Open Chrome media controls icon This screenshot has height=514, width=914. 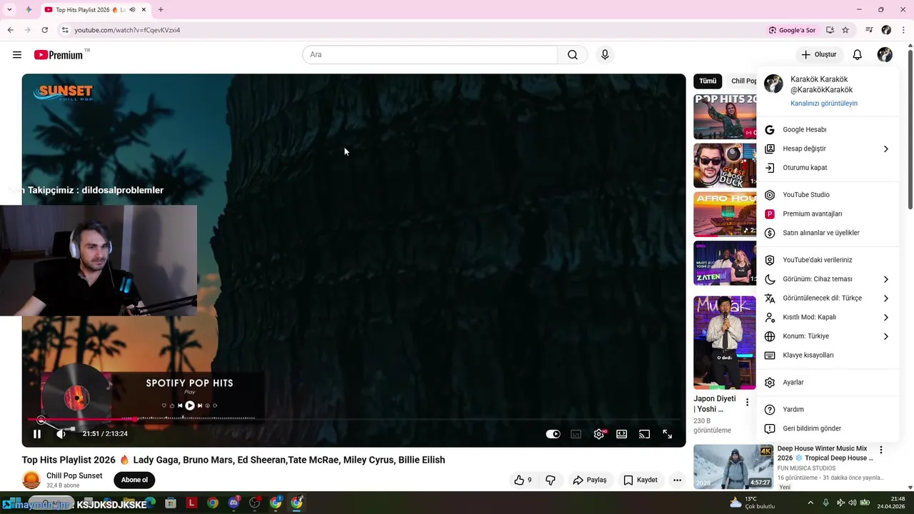(869, 30)
